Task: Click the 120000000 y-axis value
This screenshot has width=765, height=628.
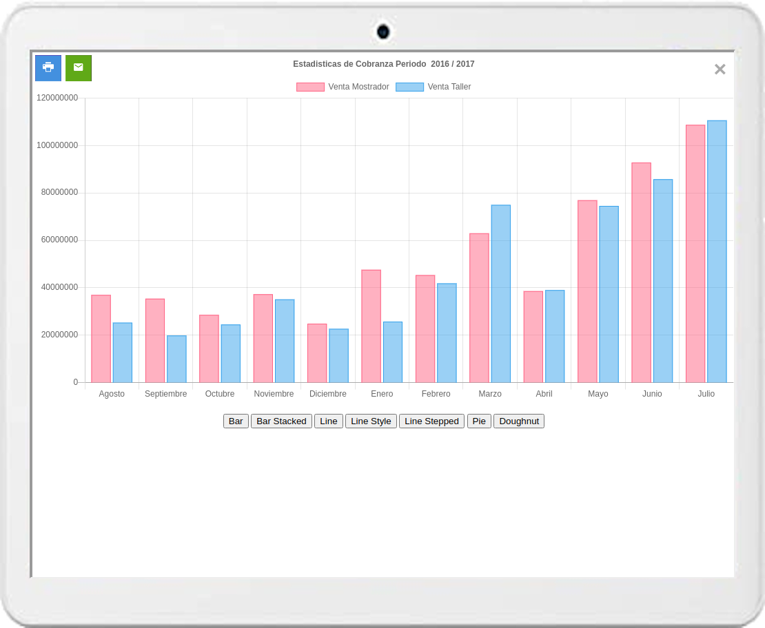Action: (57, 98)
